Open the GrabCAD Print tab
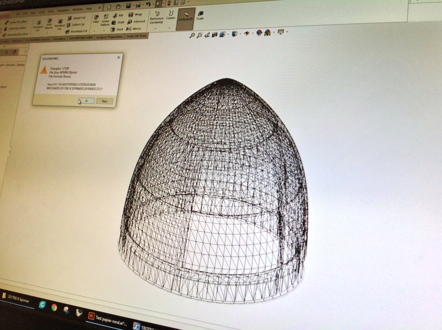 (136, 36)
